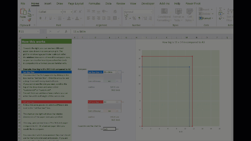Viewport: 251px width, 141px height.
Task: Open the Calibri font name dropdown
Action: point(61,12)
